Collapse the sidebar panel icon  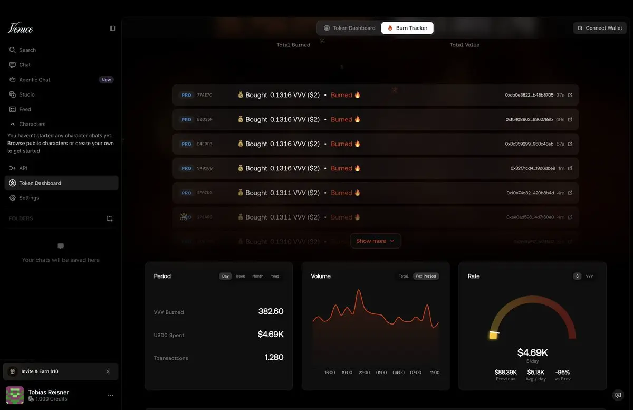coord(112,28)
